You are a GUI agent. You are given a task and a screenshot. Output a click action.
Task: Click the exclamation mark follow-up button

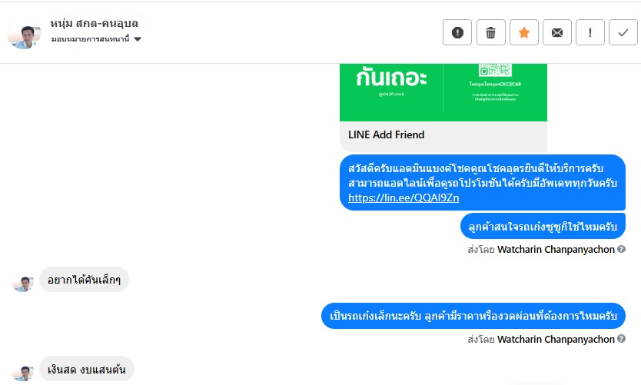[x=590, y=32]
